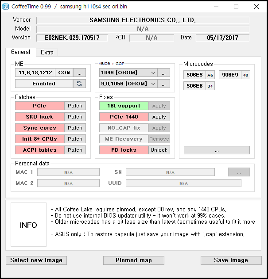
Task: Save the modified image
Action: click(231, 260)
